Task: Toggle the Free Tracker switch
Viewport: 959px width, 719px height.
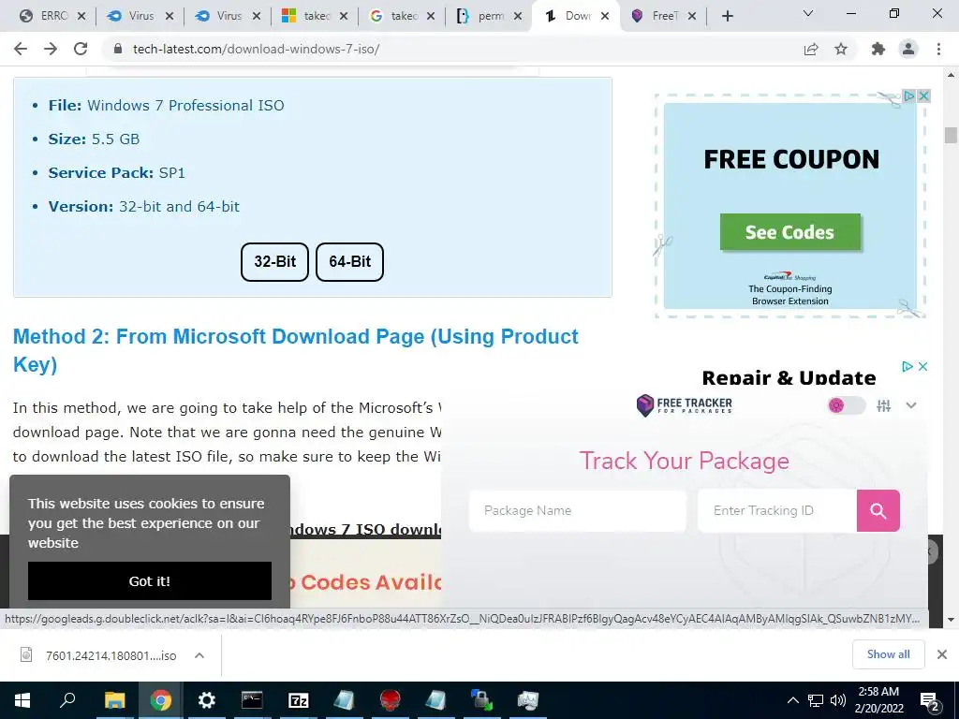Action: (x=847, y=405)
